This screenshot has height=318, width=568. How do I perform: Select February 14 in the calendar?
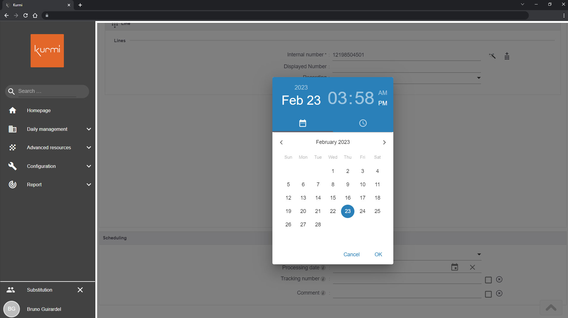[x=318, y=198]
